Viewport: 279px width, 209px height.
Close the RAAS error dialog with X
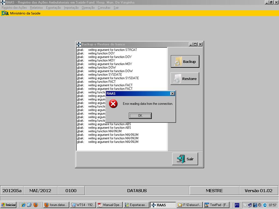(172, 94)
